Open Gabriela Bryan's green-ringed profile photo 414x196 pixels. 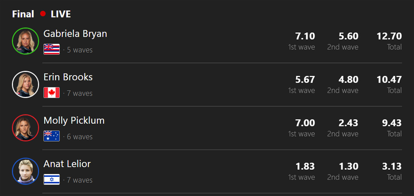[x=26, y=41]
